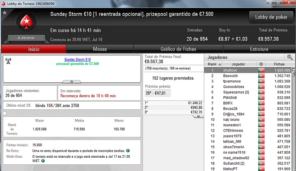Screen dimensions: 296x171
Task: Open the Gráfico de Fichas tab
Action: tap(178, 49)
